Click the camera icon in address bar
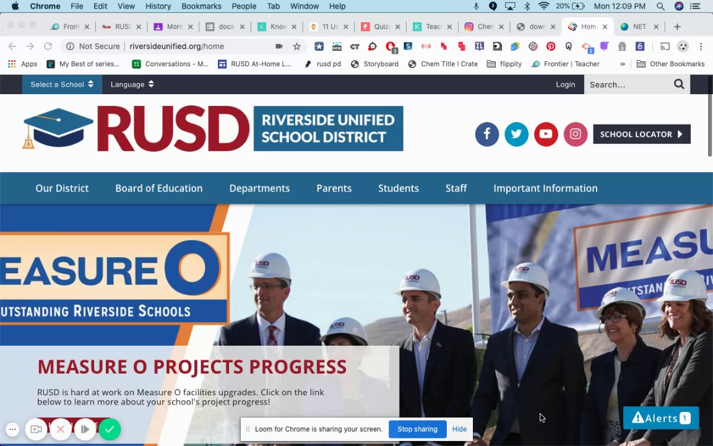This screenshot has height=446, width=713. click(x=279, y=46)
